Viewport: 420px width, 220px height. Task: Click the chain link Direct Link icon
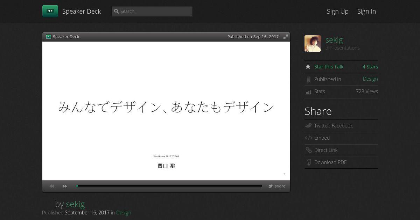pos(308,150)
